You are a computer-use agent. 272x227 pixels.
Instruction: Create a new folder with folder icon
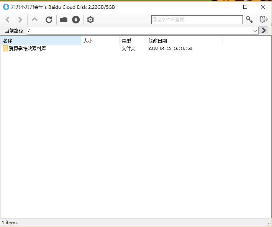click(x=64, y=20)
